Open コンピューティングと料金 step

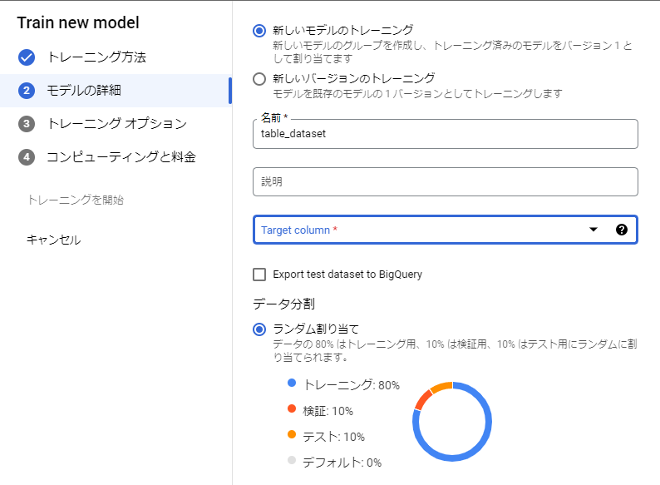tap(121, 157)
